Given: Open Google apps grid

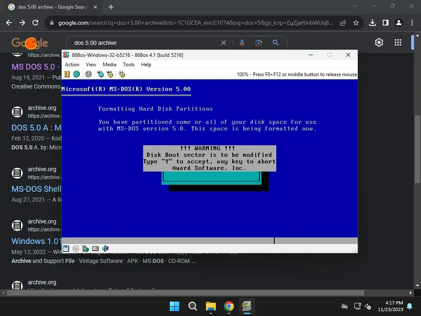Looking at the screenshot, I should 398,42.
